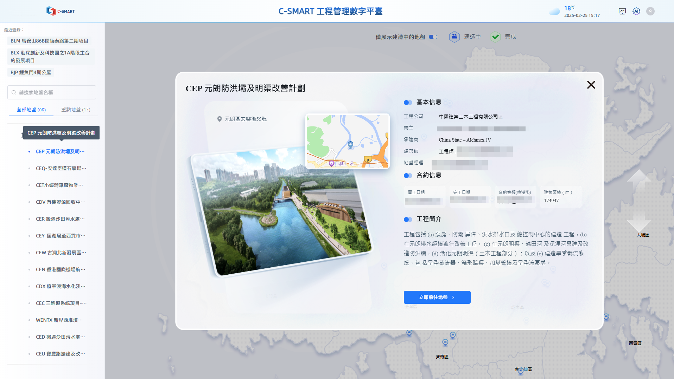Select CEP 元朗防洪壩及明… in site list
The width and height of the screenshot is (674, 379).
click(x=60, y=151)
